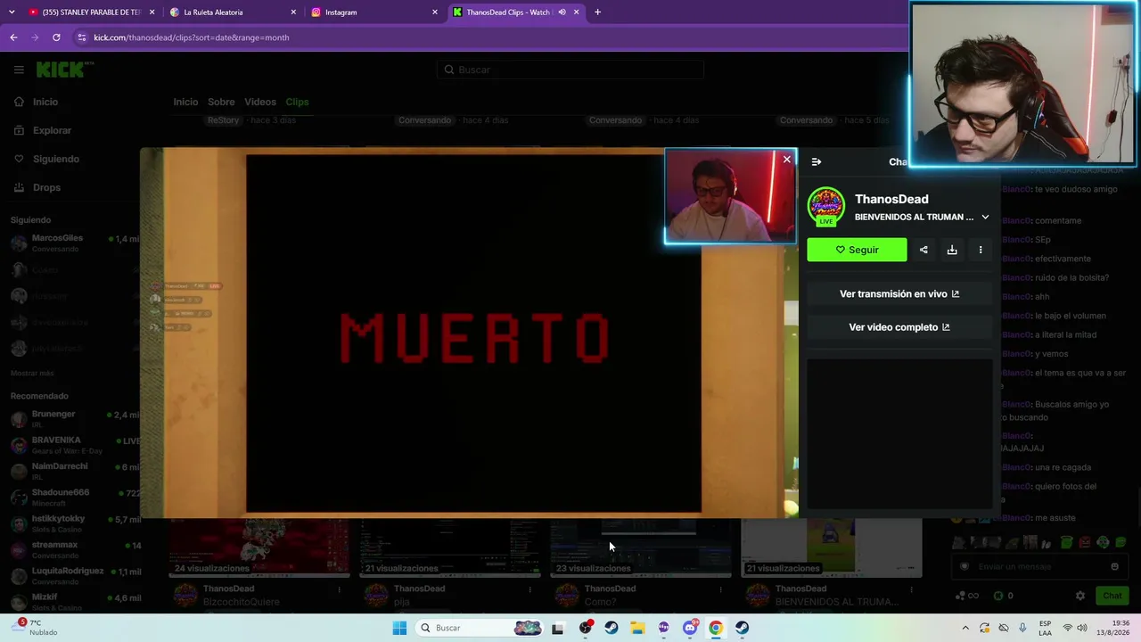The width and height of the screenshot is (1141, 642).
Task: Open the Kick hamburger sidebar menu
Action: coord(19,70)
